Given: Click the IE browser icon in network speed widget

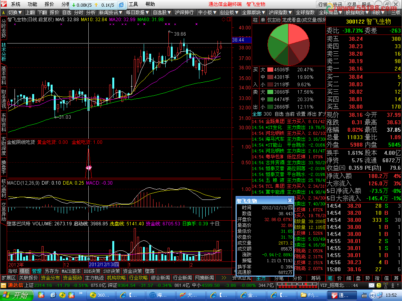Looking at the screenshot, I should (121, 5).
